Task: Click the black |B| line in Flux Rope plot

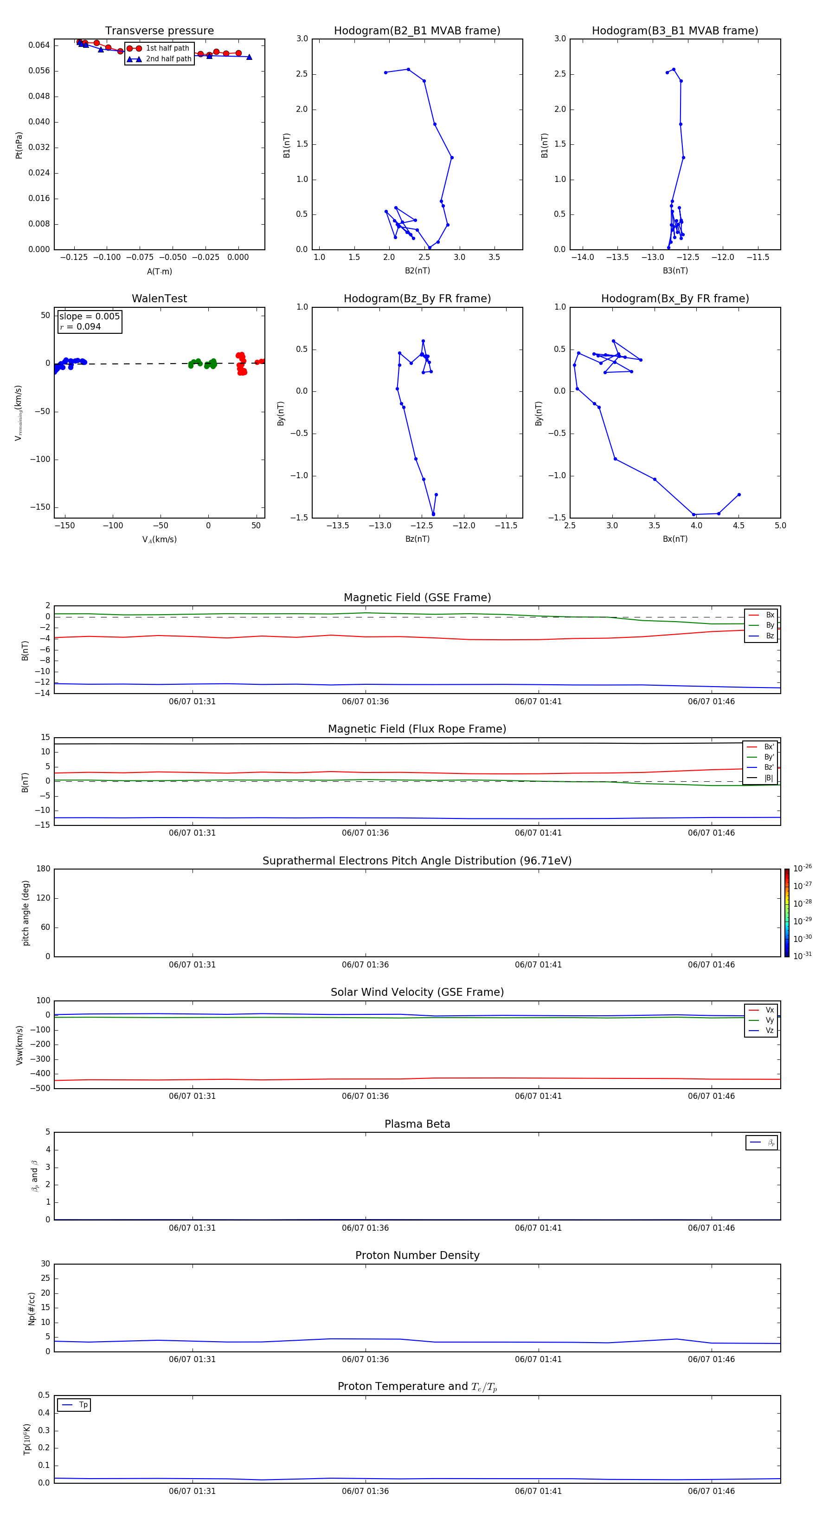Action: point(416,743)
